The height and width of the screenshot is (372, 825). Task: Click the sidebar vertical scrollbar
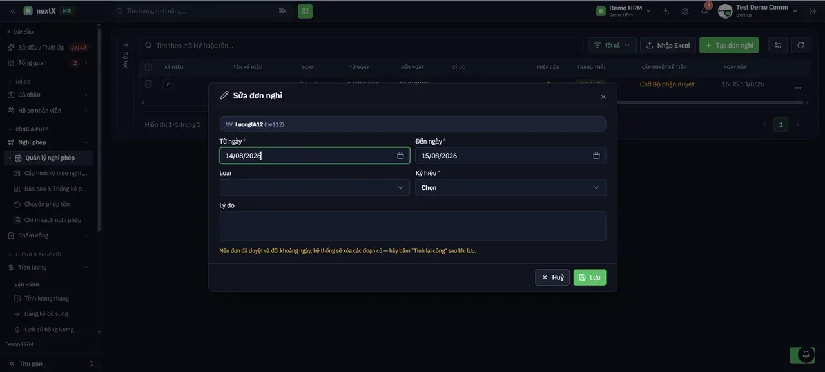click(x=99, y=129)
